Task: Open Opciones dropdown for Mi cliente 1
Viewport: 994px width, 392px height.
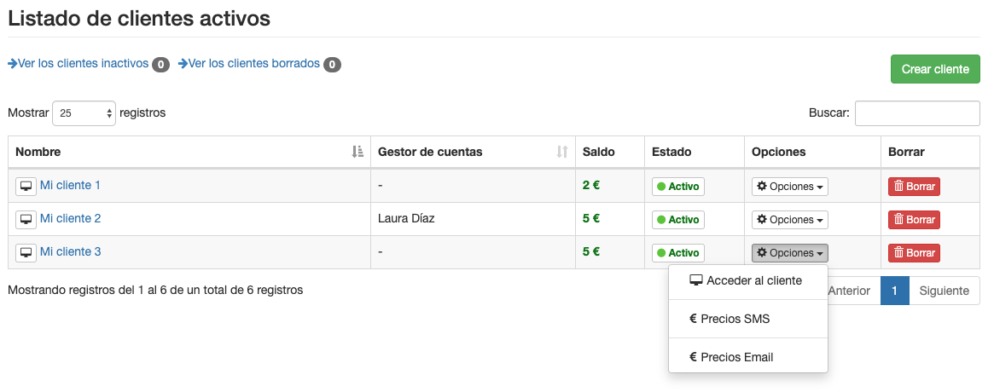Action: coord(789,186)
